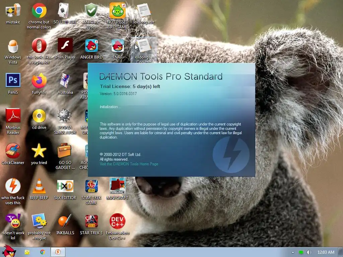Click the 'Trial License: 5 day(s) left' text
The width and height of the screenshot is (343, 257).
130,86
